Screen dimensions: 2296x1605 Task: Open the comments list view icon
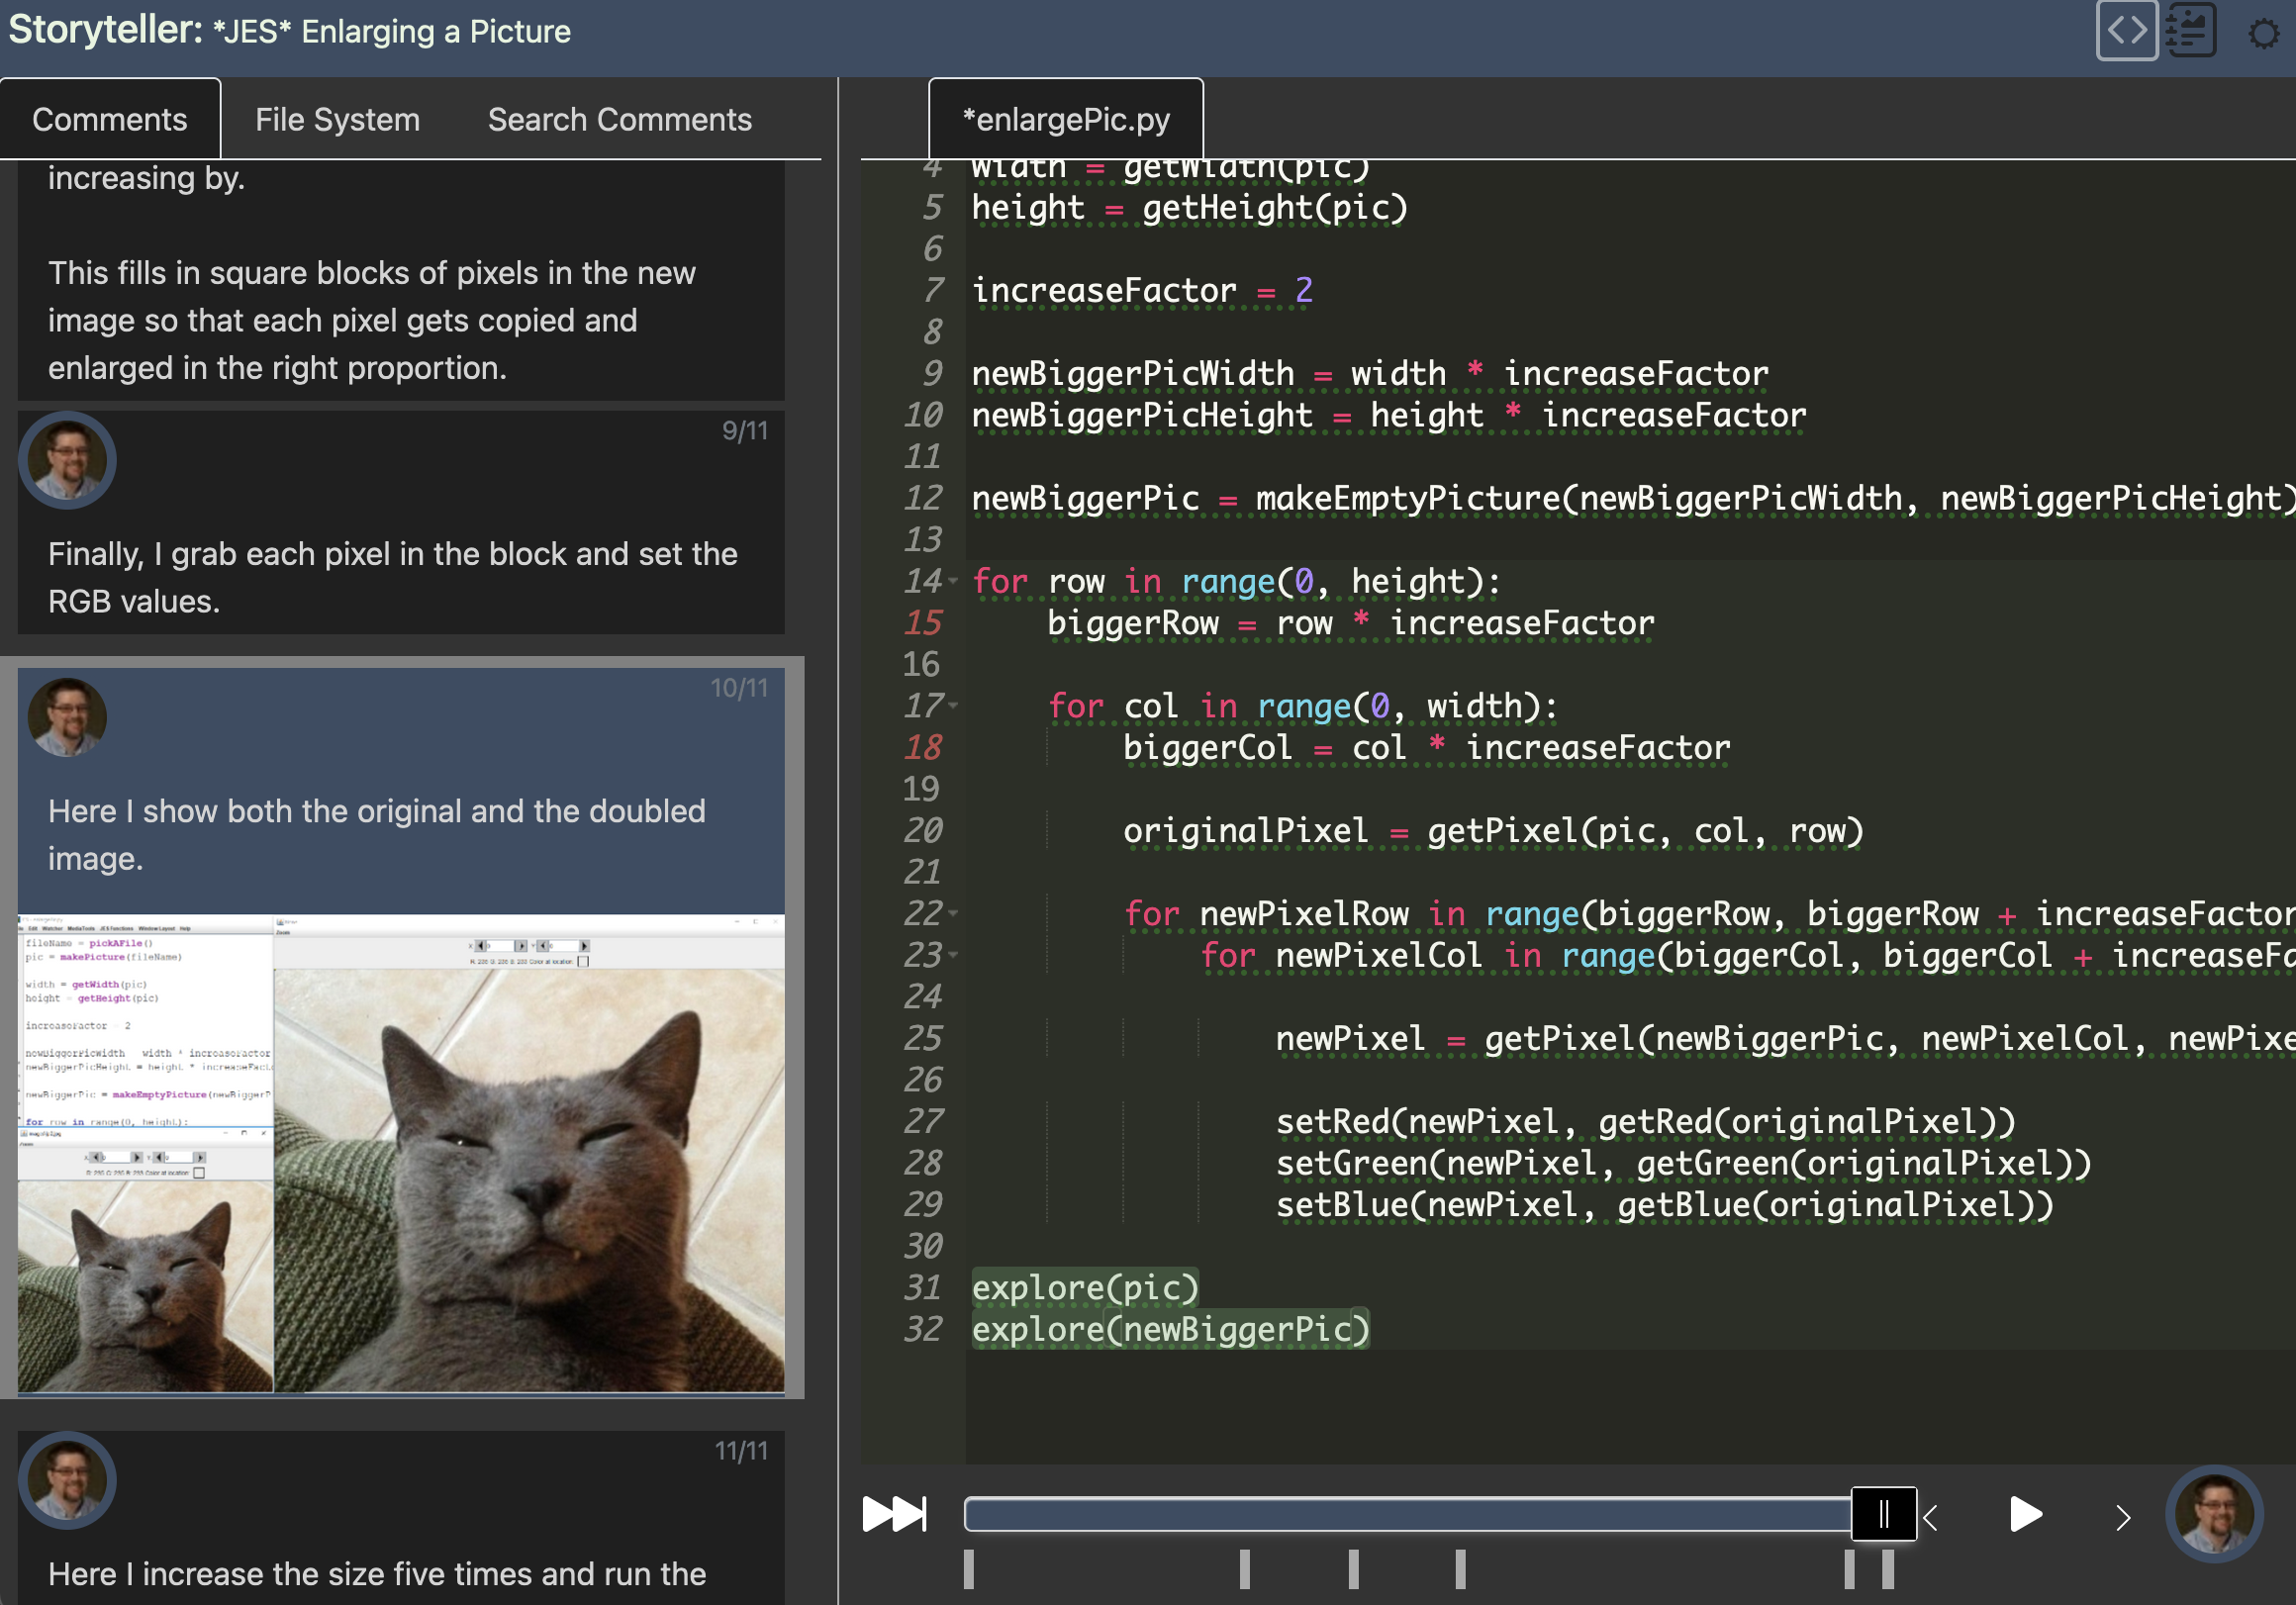click(x=2190, y=31)
